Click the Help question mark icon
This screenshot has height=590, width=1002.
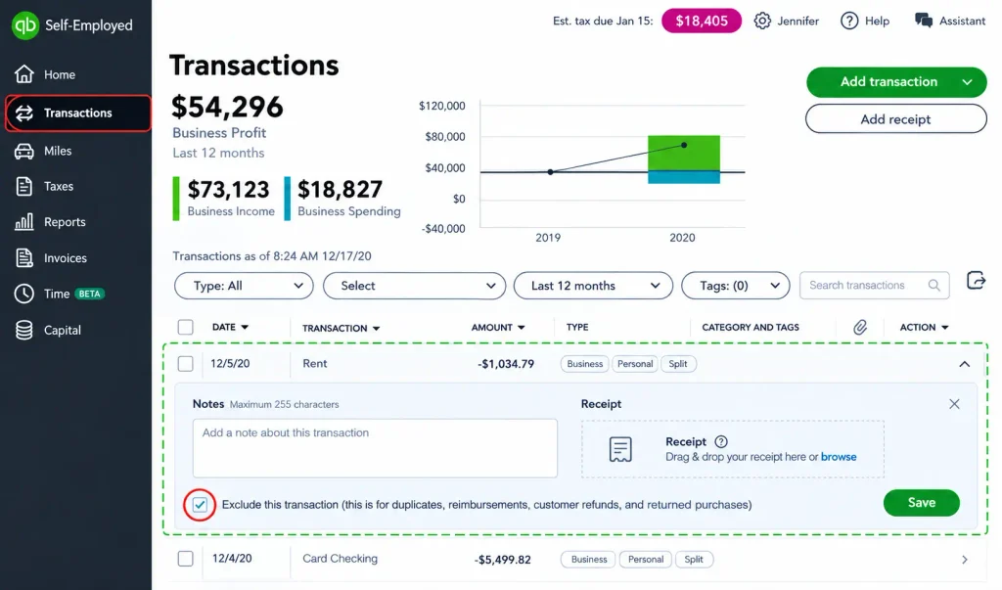849,21
